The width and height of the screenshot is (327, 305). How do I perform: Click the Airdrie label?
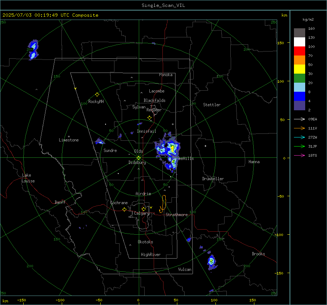[x=143, y=194]
